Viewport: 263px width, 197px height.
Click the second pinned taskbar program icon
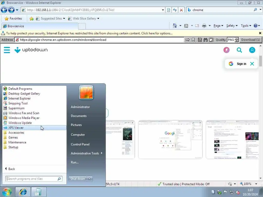39,192
